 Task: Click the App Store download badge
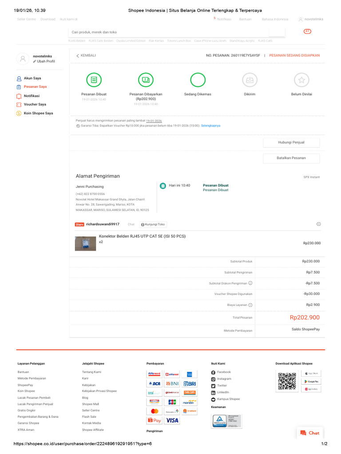pos(311,373)
